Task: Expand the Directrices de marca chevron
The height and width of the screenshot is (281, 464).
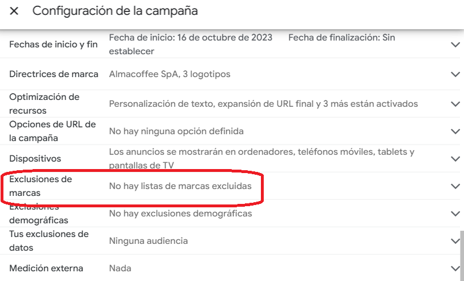Action: pyautogui.click(x=455, y=74)
